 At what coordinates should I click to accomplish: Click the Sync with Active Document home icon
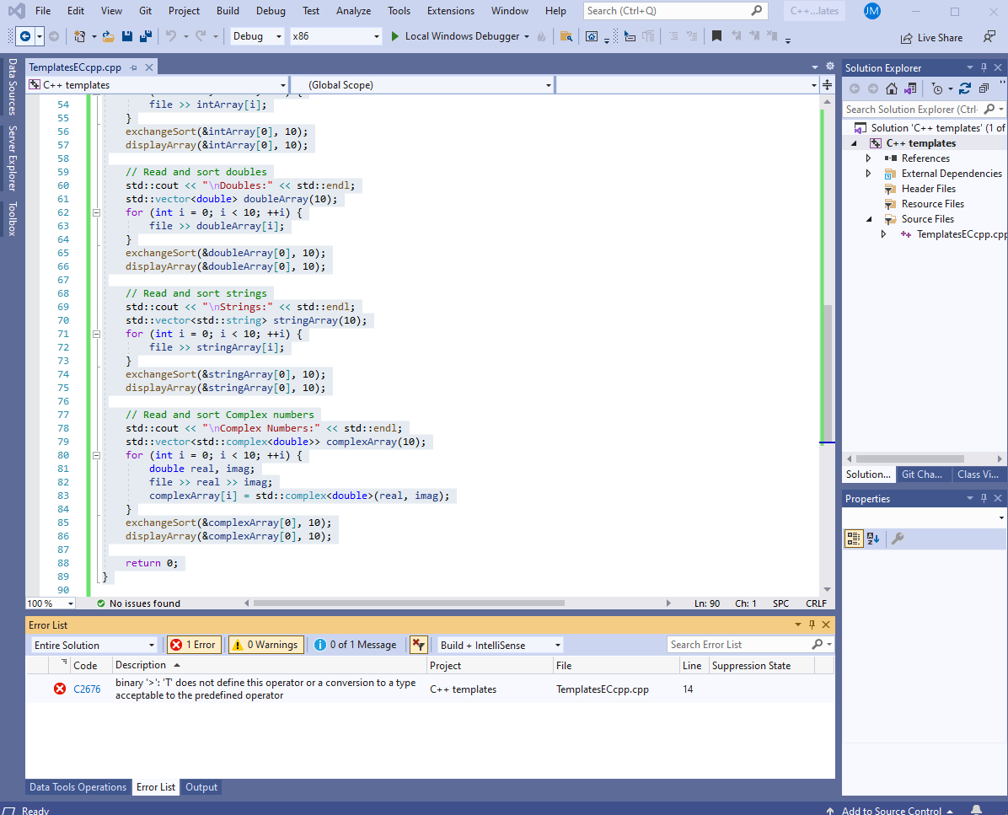(x=892, y=88)
